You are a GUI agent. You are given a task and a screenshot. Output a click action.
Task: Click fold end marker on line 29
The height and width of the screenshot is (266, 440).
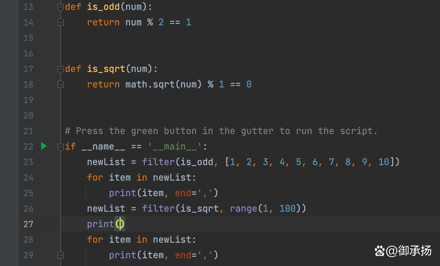coord(61,255)
